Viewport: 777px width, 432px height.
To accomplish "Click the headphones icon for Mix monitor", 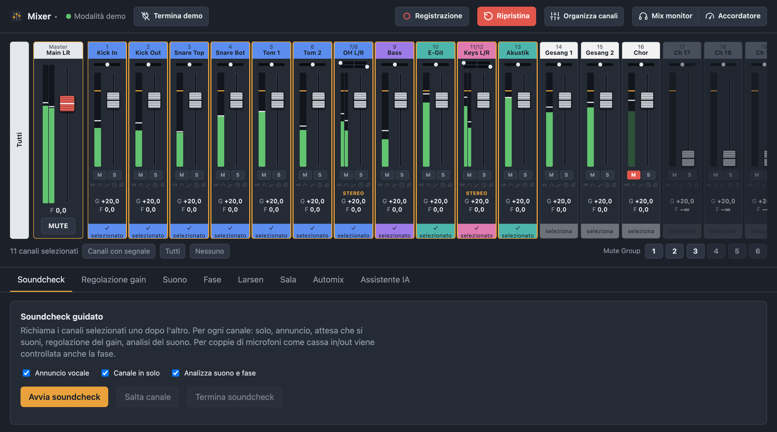I will pos(643,16).
